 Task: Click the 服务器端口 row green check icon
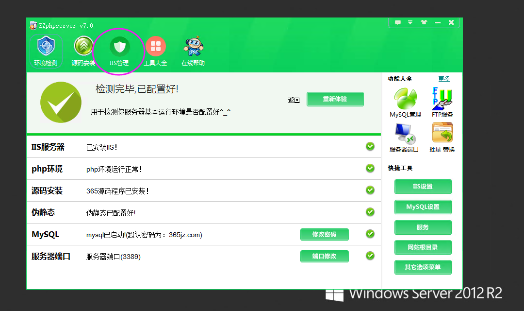pyautogui.click(x=370, y=256)
